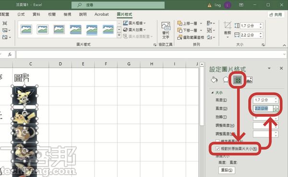This screenshot has width=288, height=177.
Task: Open the Bring Forward dropdown arrow
Action: (201, 23)
